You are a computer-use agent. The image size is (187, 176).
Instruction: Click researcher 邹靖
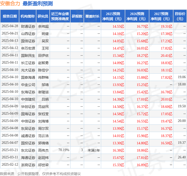click(45, 85)
